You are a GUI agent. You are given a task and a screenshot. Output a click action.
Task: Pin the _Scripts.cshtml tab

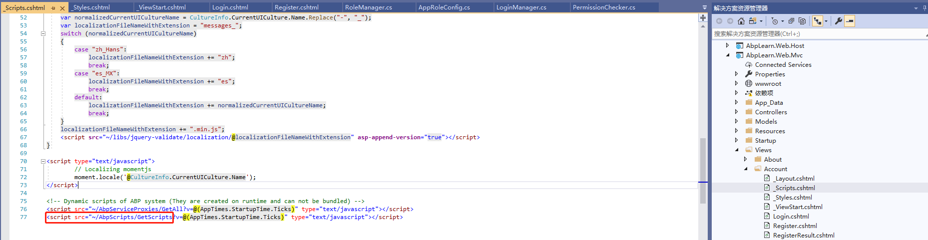tap(53, 8)
